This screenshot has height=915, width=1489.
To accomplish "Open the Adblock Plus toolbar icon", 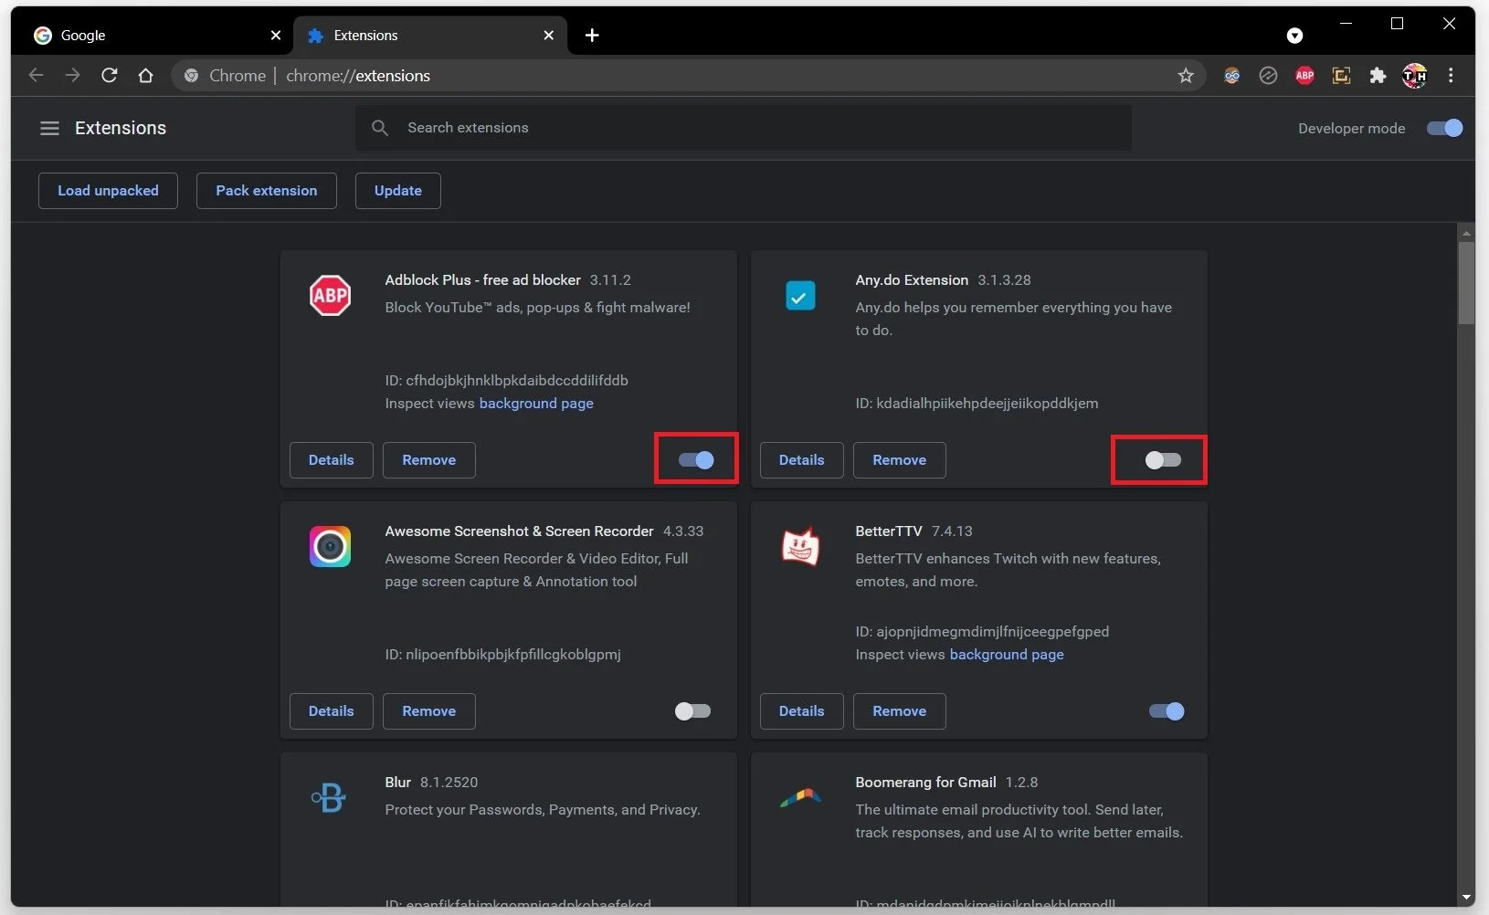I will (1304, 76).
